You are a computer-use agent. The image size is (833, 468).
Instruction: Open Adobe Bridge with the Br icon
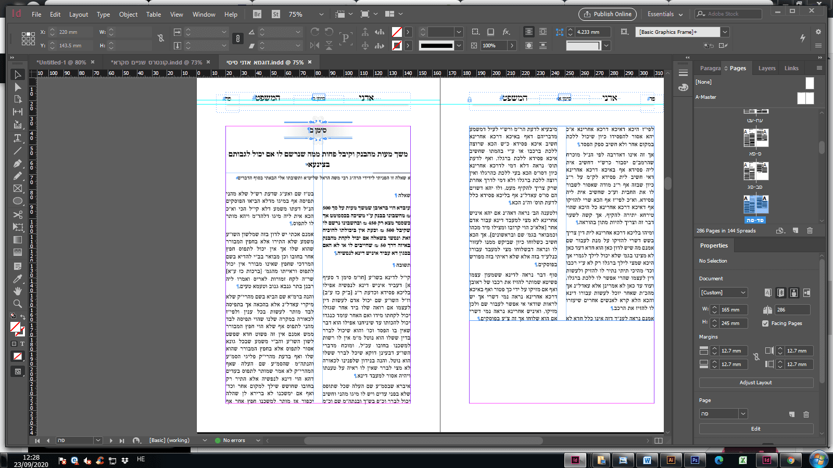(x=257, y=14)
